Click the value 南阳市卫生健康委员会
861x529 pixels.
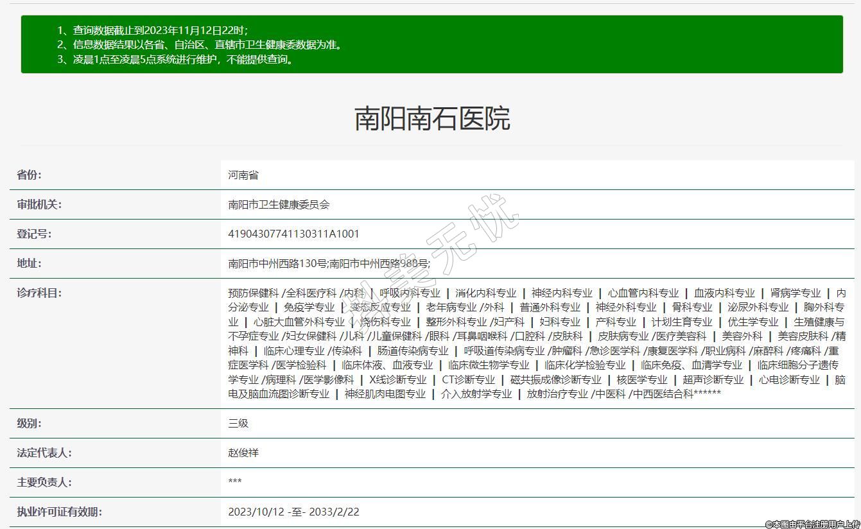pos(279,205)
